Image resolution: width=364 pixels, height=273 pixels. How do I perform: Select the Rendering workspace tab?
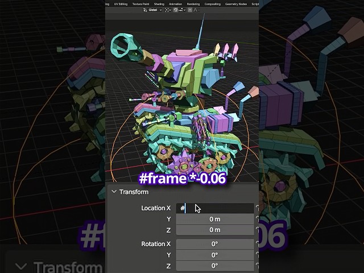pos(193,4)
